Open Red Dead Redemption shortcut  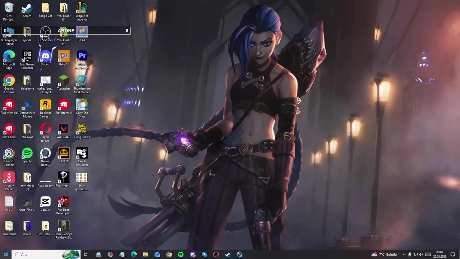pos(64,205)
